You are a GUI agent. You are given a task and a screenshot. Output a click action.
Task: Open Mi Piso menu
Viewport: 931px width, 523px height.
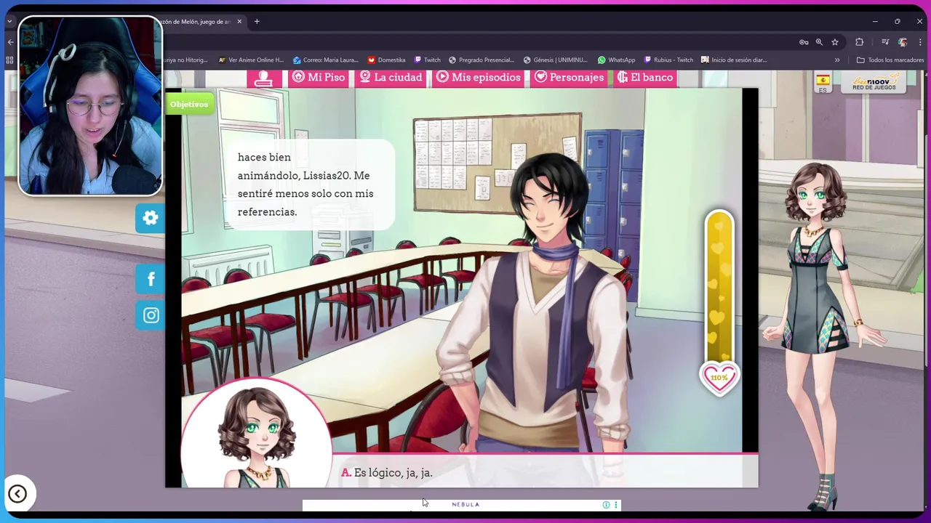tap(318, 77)
